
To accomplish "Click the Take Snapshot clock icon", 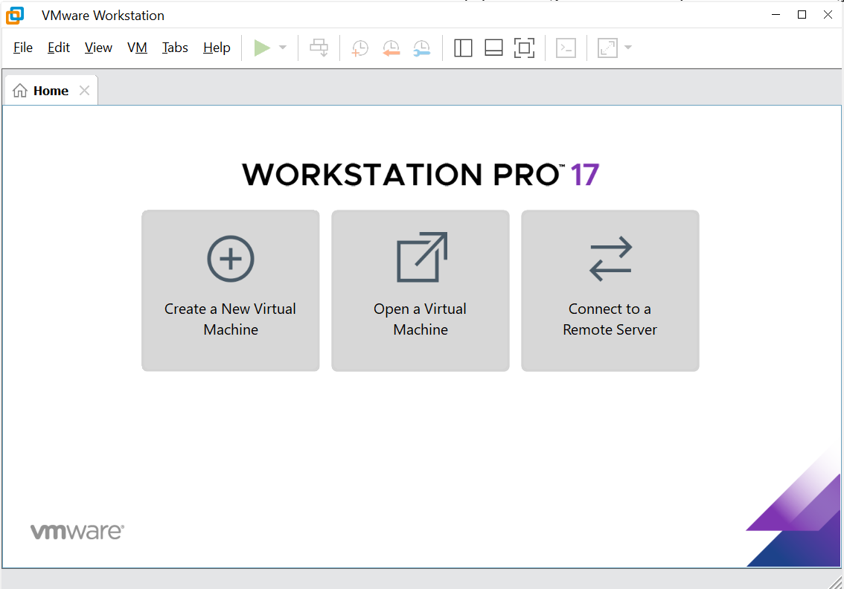I will pos(360,48).
